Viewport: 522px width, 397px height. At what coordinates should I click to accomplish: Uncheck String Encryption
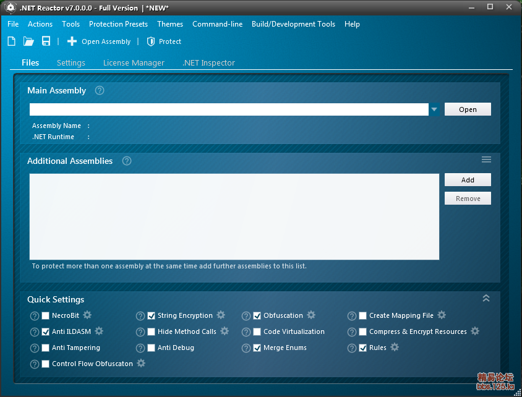coord(151,315)
